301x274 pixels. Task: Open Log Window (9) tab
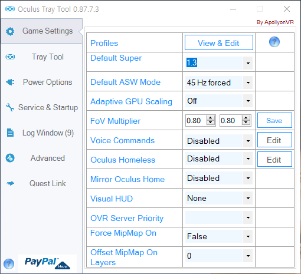click(x=41, y=133)
